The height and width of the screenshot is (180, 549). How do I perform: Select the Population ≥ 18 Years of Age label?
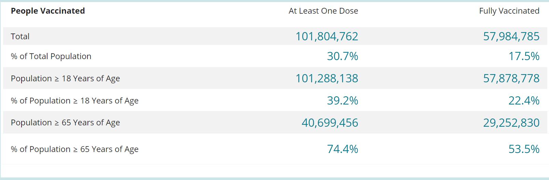click(65, 79)
